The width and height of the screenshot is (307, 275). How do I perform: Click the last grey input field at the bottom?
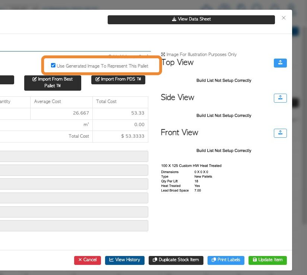tap(74, 226)
